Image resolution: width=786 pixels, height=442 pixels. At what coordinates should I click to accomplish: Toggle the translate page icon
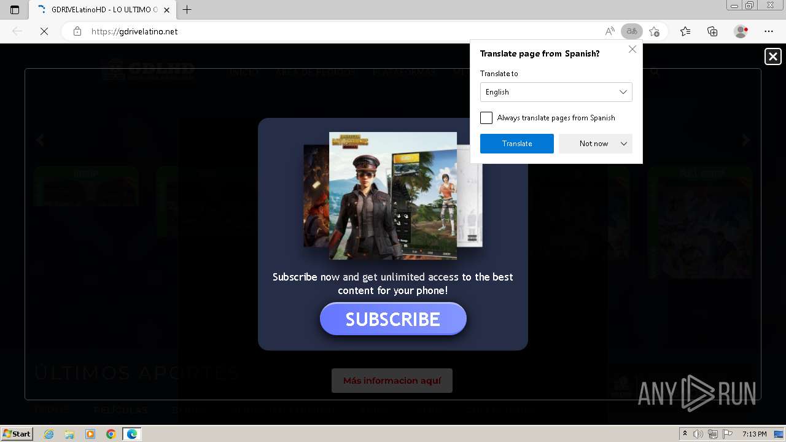pyautogui.click(x=631, y=31)
